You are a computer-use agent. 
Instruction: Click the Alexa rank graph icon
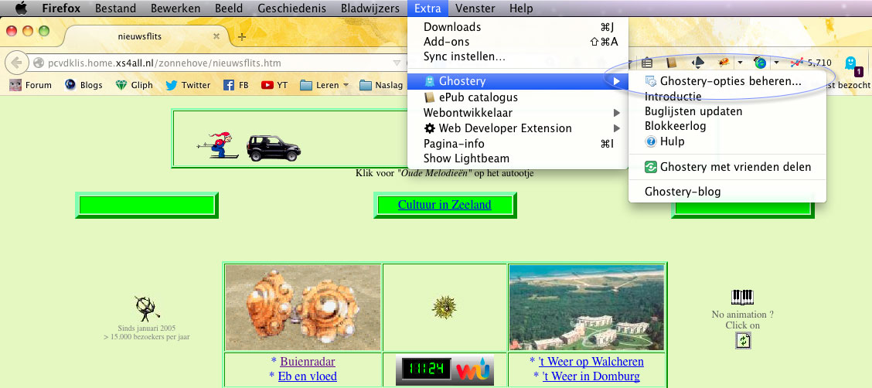[796, 63]
